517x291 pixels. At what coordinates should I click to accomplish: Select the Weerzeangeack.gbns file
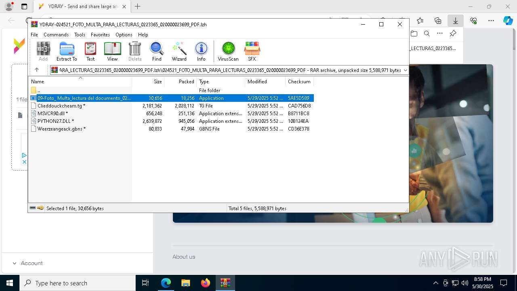pos(171,129)
